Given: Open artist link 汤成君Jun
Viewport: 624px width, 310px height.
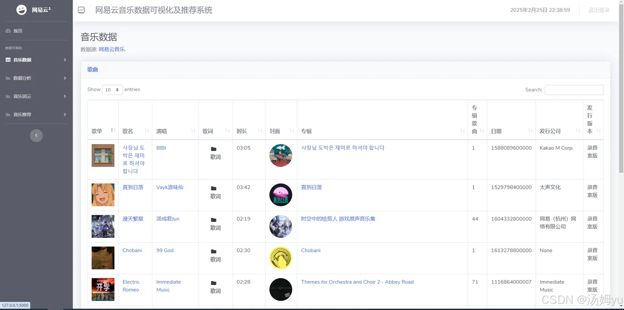Looking at the screenshot, I should point(168,219).
